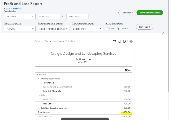Print the report using printer icon
The width and height of the screenshot is (171, 120).
(x=119, y=41)
